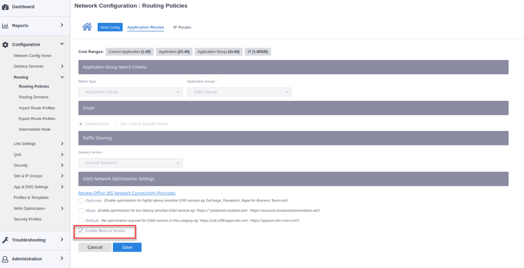524x268 pixels.
Task: Click the Administration user icon
Action: click(x=5, y=259)
